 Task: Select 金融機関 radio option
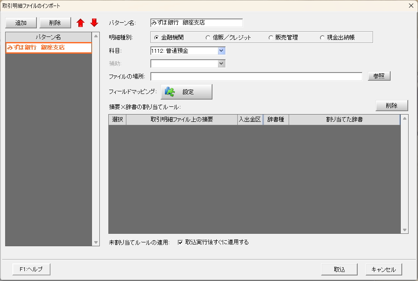169,37
